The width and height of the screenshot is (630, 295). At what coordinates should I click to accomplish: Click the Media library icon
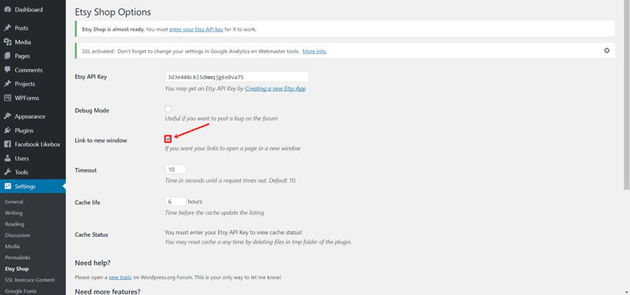point(7,42)
